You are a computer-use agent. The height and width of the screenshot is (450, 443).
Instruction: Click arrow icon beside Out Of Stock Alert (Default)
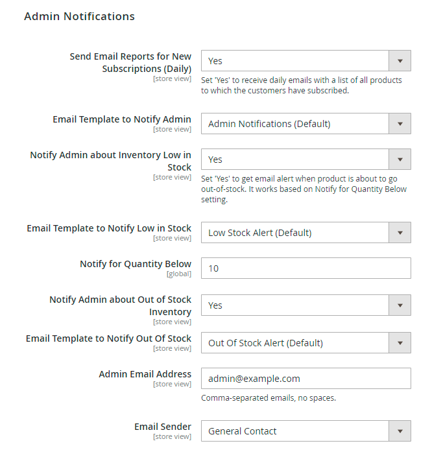click(400, 343)
